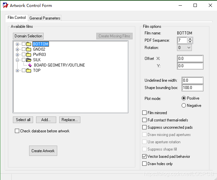Click the Select all button
Image resolution: width=217 pixels, height=180 pixels.
[x=23, y=120]
